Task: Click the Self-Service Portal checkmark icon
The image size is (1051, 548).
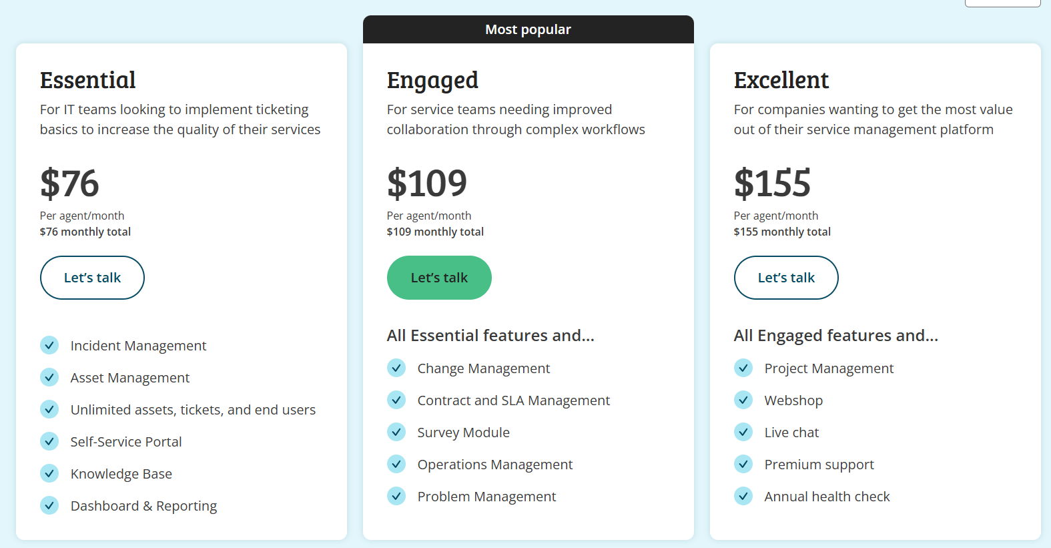Action: pyautogui.click(x=49, y=441)
